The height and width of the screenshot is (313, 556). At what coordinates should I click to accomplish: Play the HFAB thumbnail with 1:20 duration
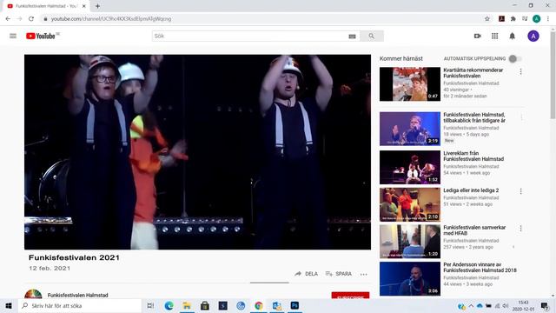coord(410,242)
